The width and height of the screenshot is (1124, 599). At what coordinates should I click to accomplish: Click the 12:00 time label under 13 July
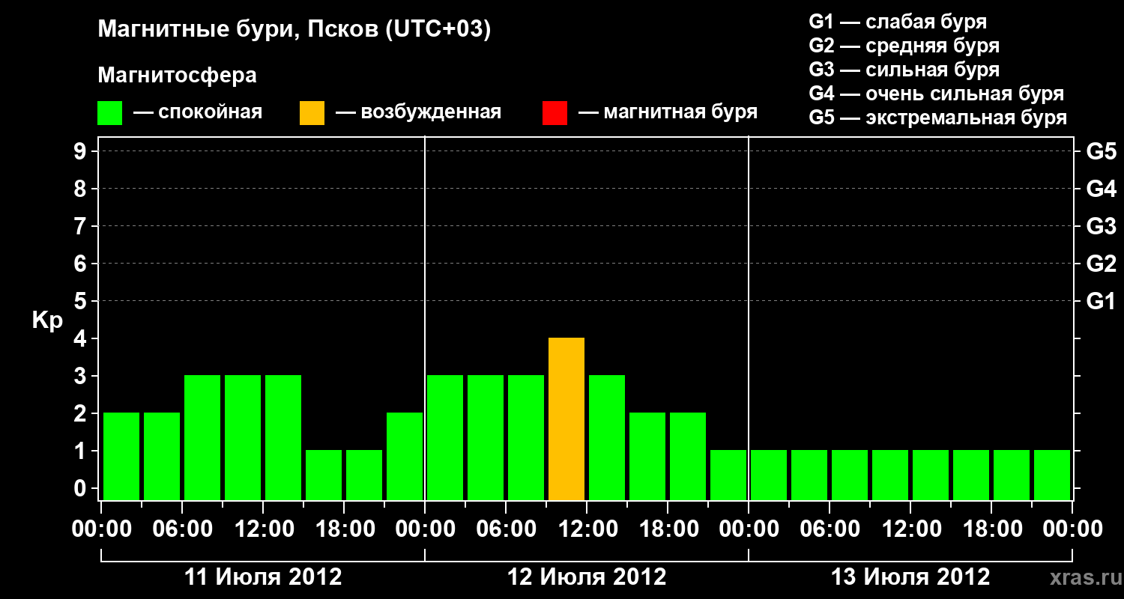(x=910, y=529)
